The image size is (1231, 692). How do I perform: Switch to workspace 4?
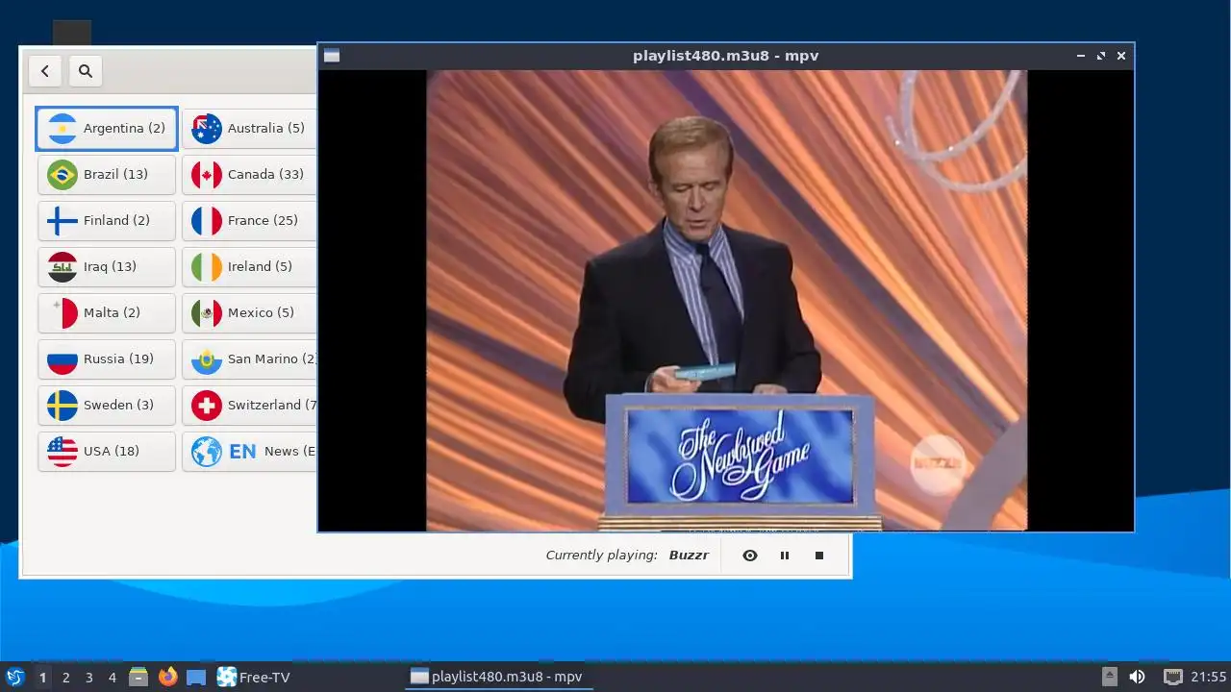pyautogui.click(x=112, y=677)
